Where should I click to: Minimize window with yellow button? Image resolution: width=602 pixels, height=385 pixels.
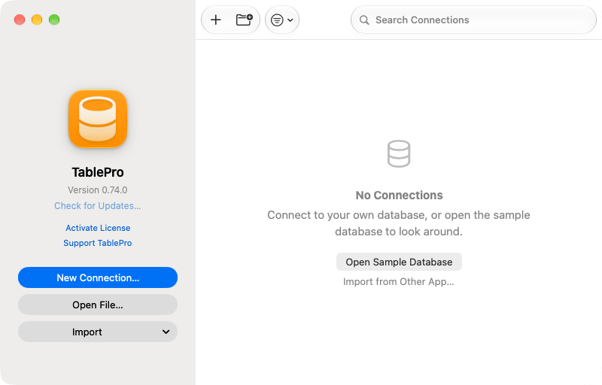point(37,20)
